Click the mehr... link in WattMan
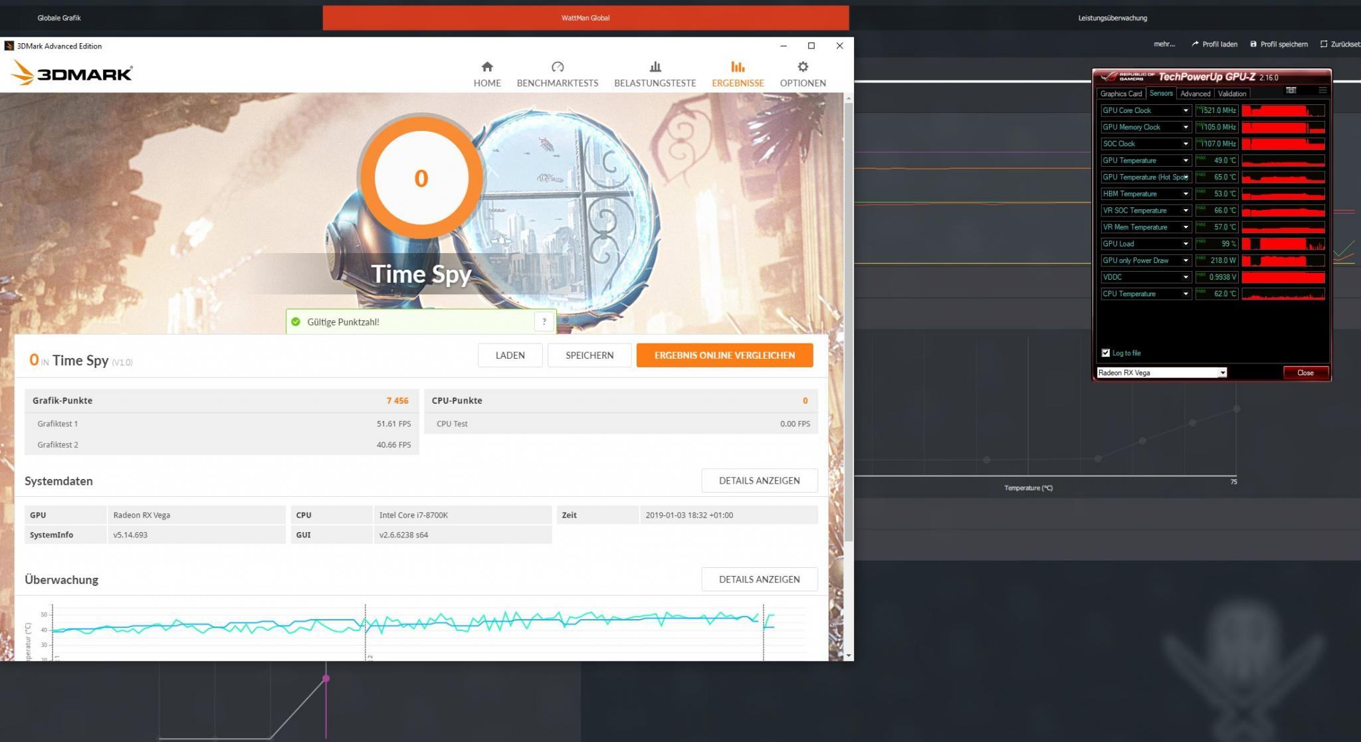 [1164, 45]
